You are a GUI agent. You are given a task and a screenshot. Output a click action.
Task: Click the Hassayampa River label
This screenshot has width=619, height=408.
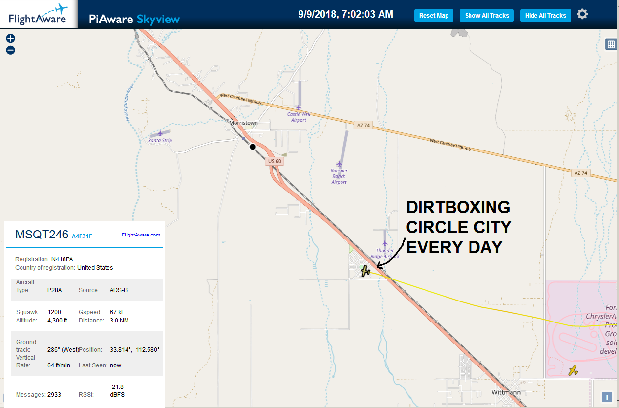click(128, 103)
